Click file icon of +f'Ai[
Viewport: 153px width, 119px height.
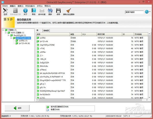pyautogui.click(x=38, y=49)
